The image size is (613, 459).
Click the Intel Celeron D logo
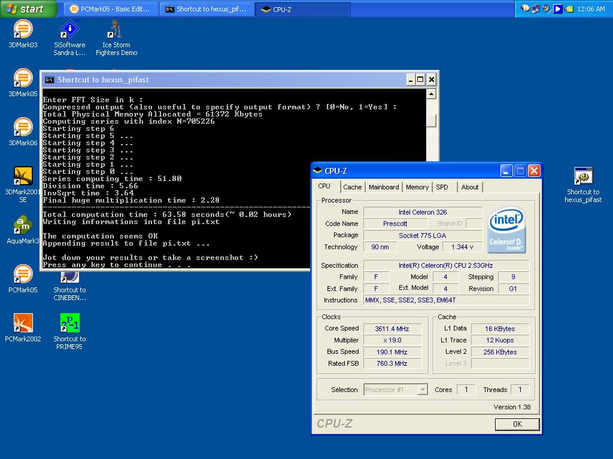(x=506, y=230)
